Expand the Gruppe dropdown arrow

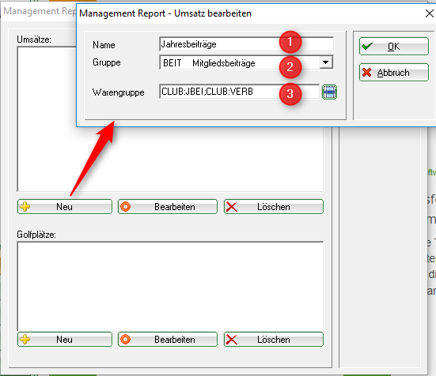325,62
